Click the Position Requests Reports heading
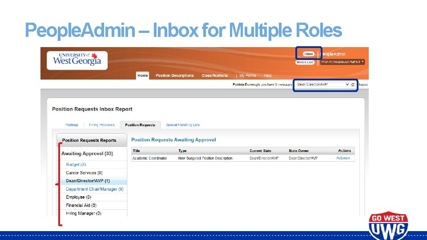This screenshot has height=240, width=427. tap(89, 140)
